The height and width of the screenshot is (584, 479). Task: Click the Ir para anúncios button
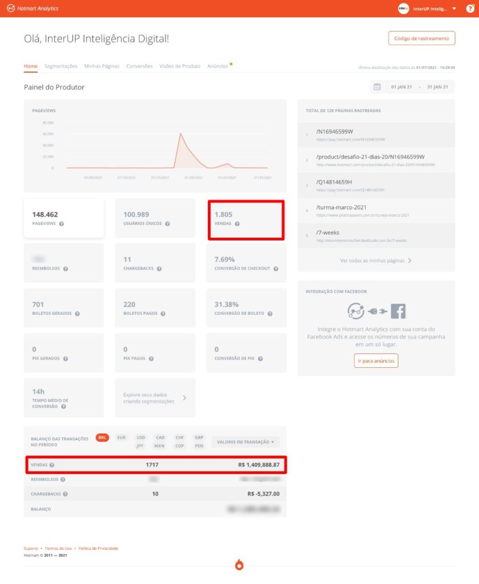coord(376,361)
